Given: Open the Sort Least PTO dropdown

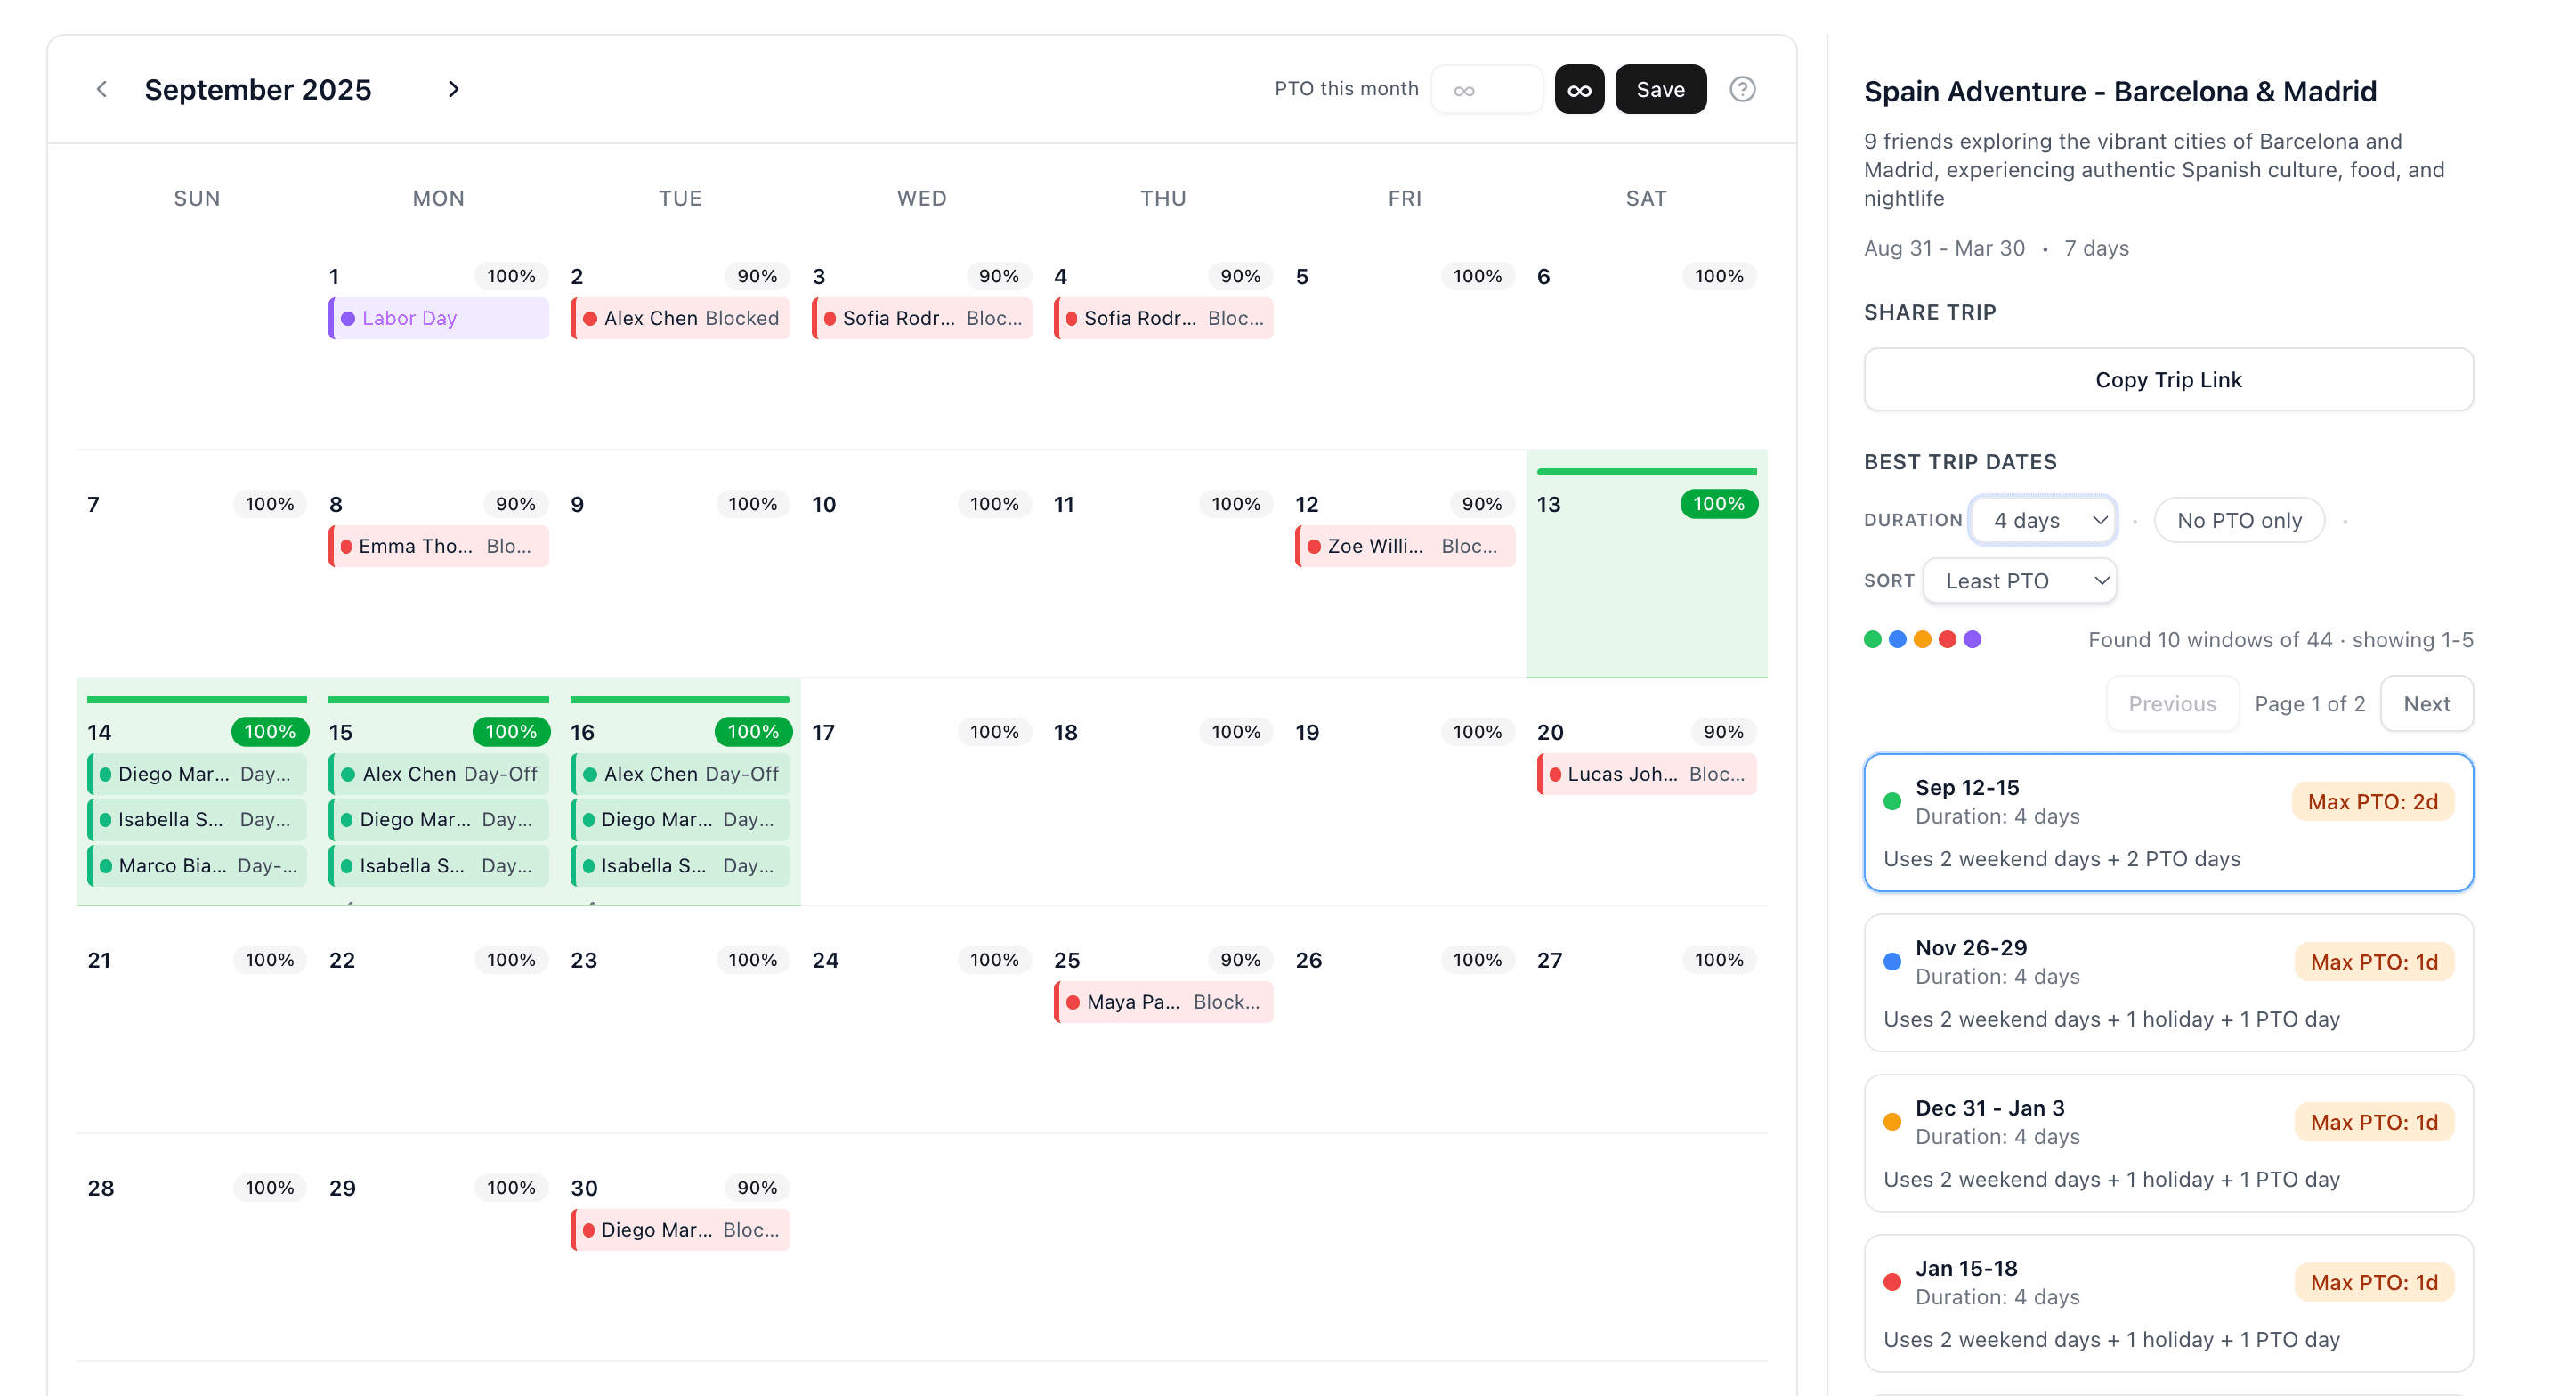Looking at the screenshot, I should [2019, 581].
